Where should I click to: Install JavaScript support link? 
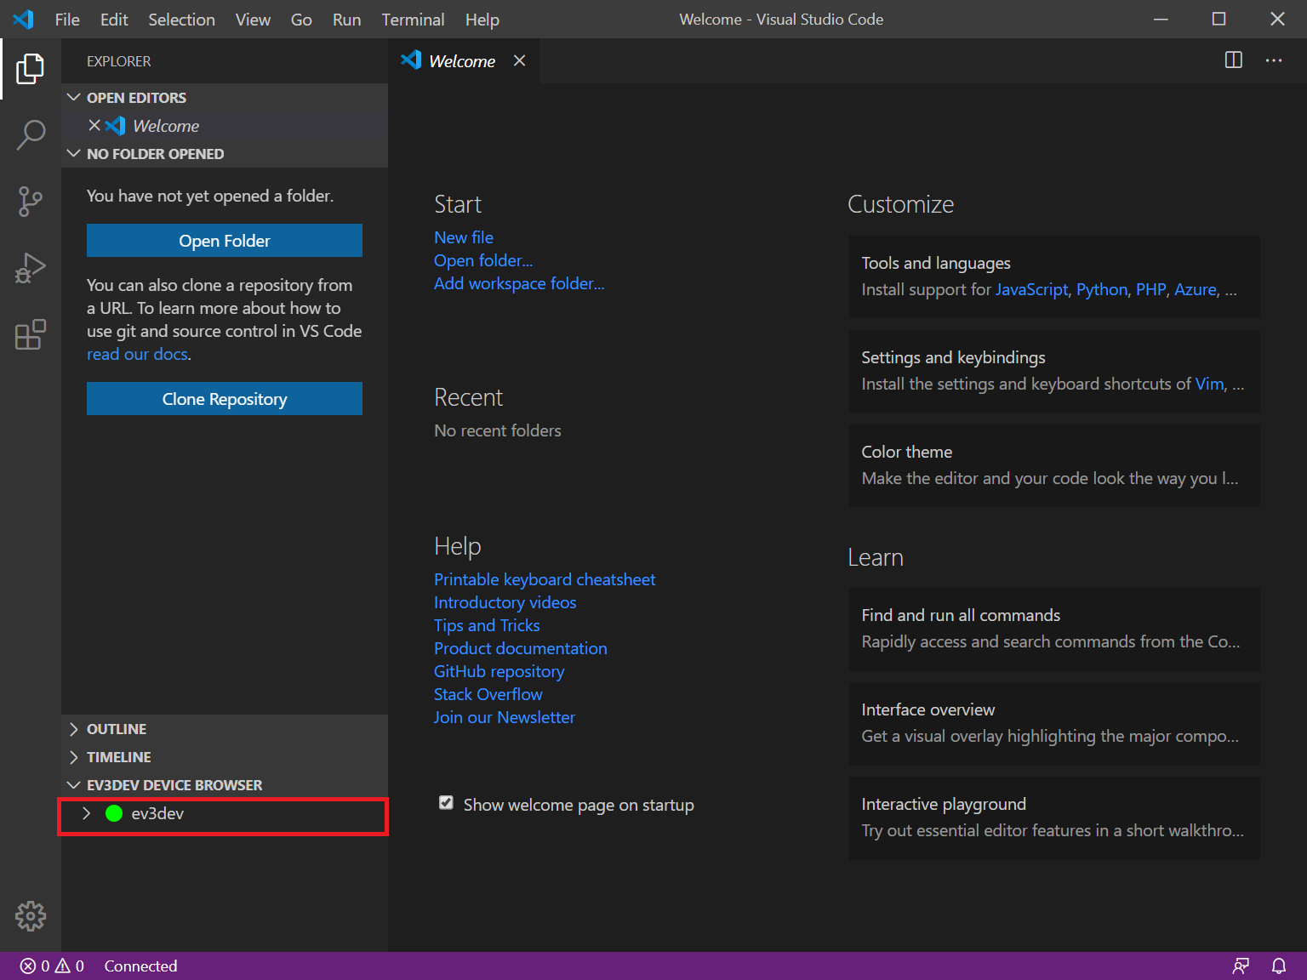coord(1031,289)
